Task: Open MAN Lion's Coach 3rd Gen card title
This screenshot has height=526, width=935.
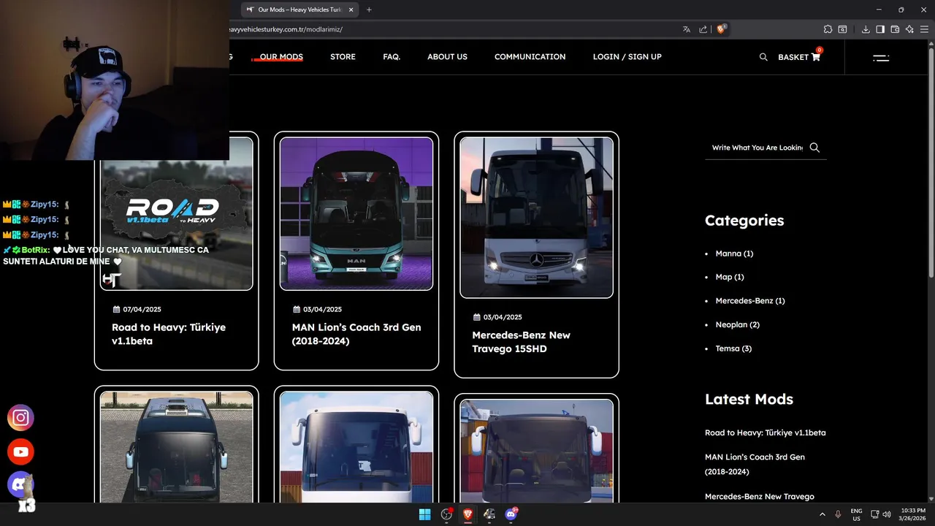Action: (x=356, y=334)
